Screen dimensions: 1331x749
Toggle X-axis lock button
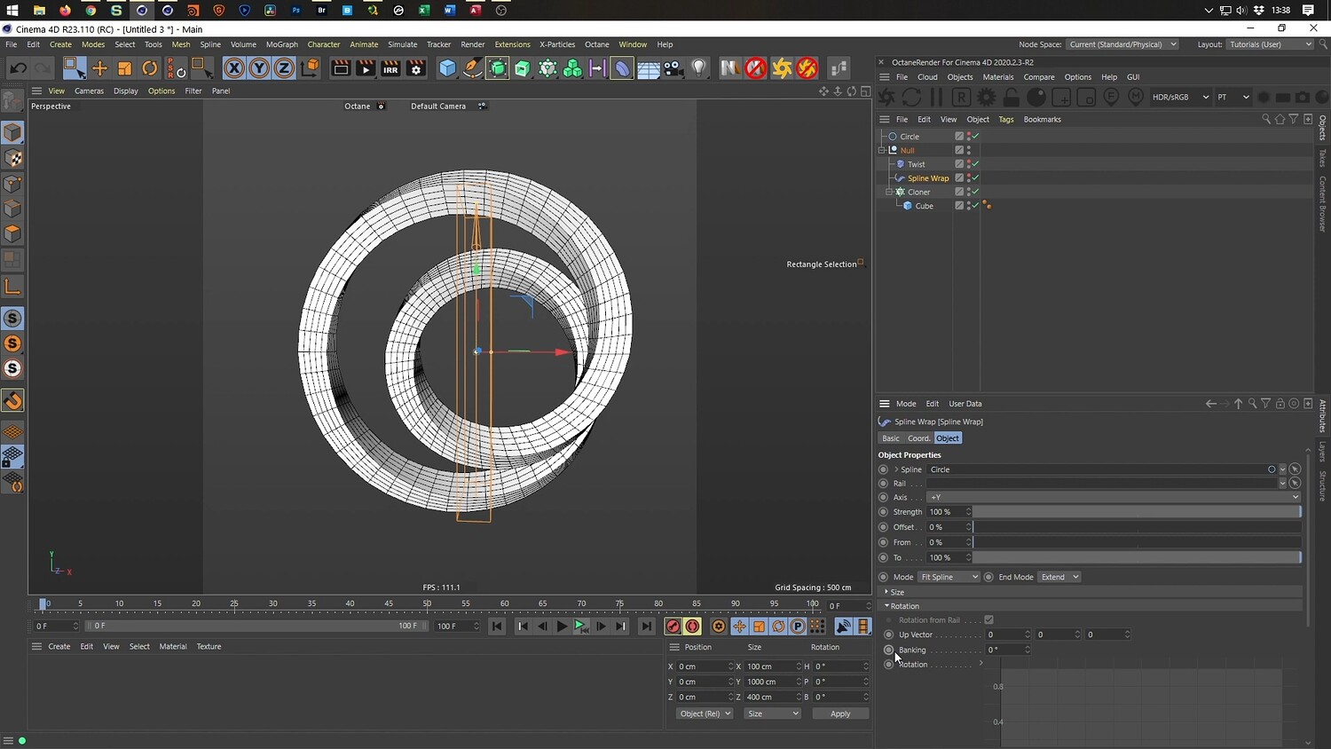pos(233,68)
